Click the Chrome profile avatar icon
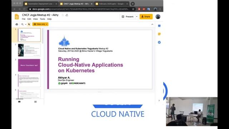This screenshot has height=129, width=229. point(155,9)
